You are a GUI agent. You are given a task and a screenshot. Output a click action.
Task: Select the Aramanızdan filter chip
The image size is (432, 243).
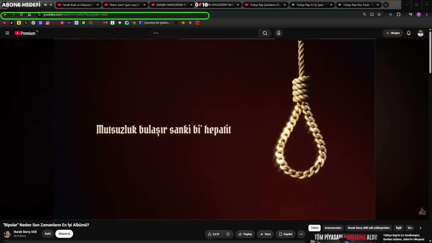333,228
